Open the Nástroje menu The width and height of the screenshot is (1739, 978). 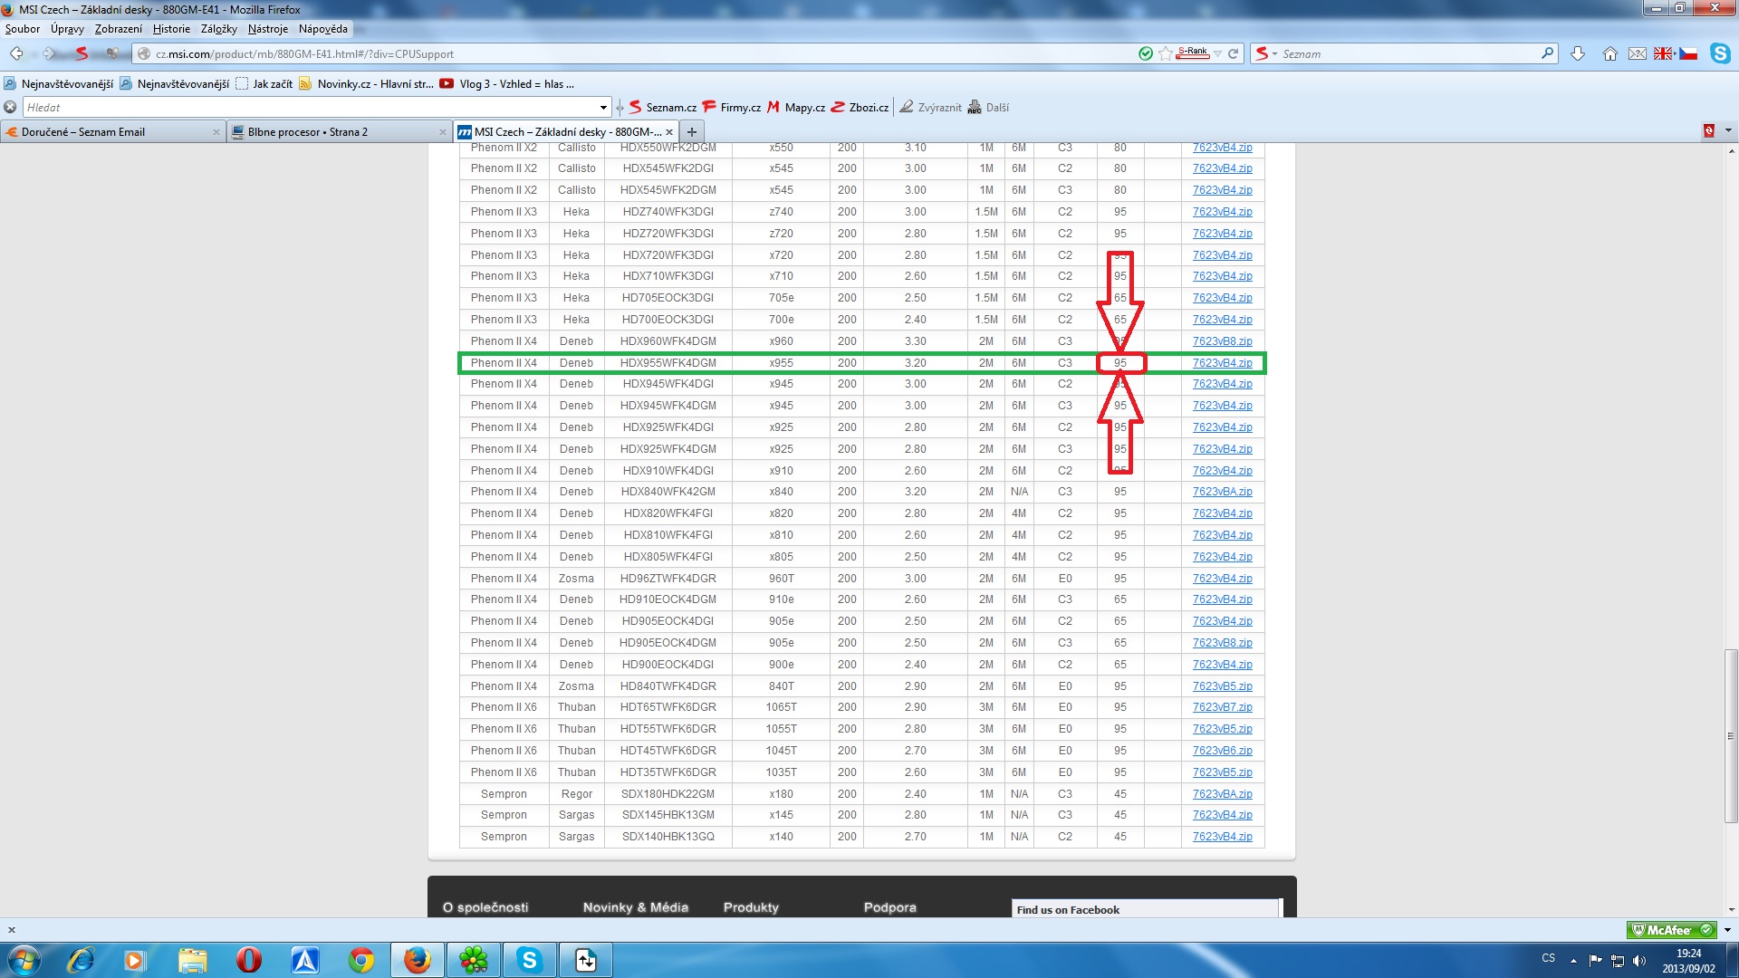(268, 29)
